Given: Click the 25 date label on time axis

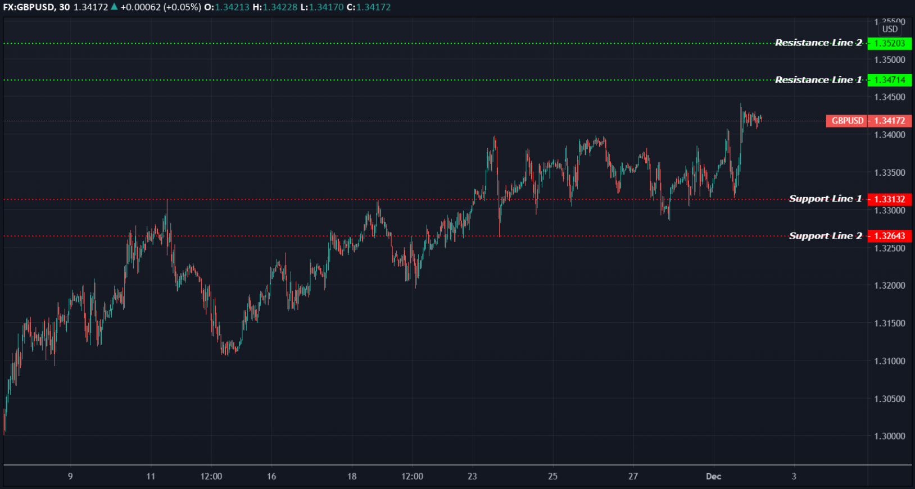Looking at the screenshot, I should pos(553,476).
